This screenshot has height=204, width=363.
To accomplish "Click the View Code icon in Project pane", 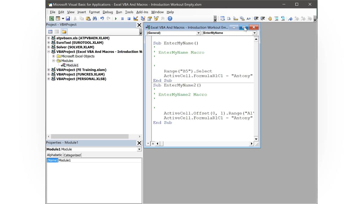I will [50, 31].
